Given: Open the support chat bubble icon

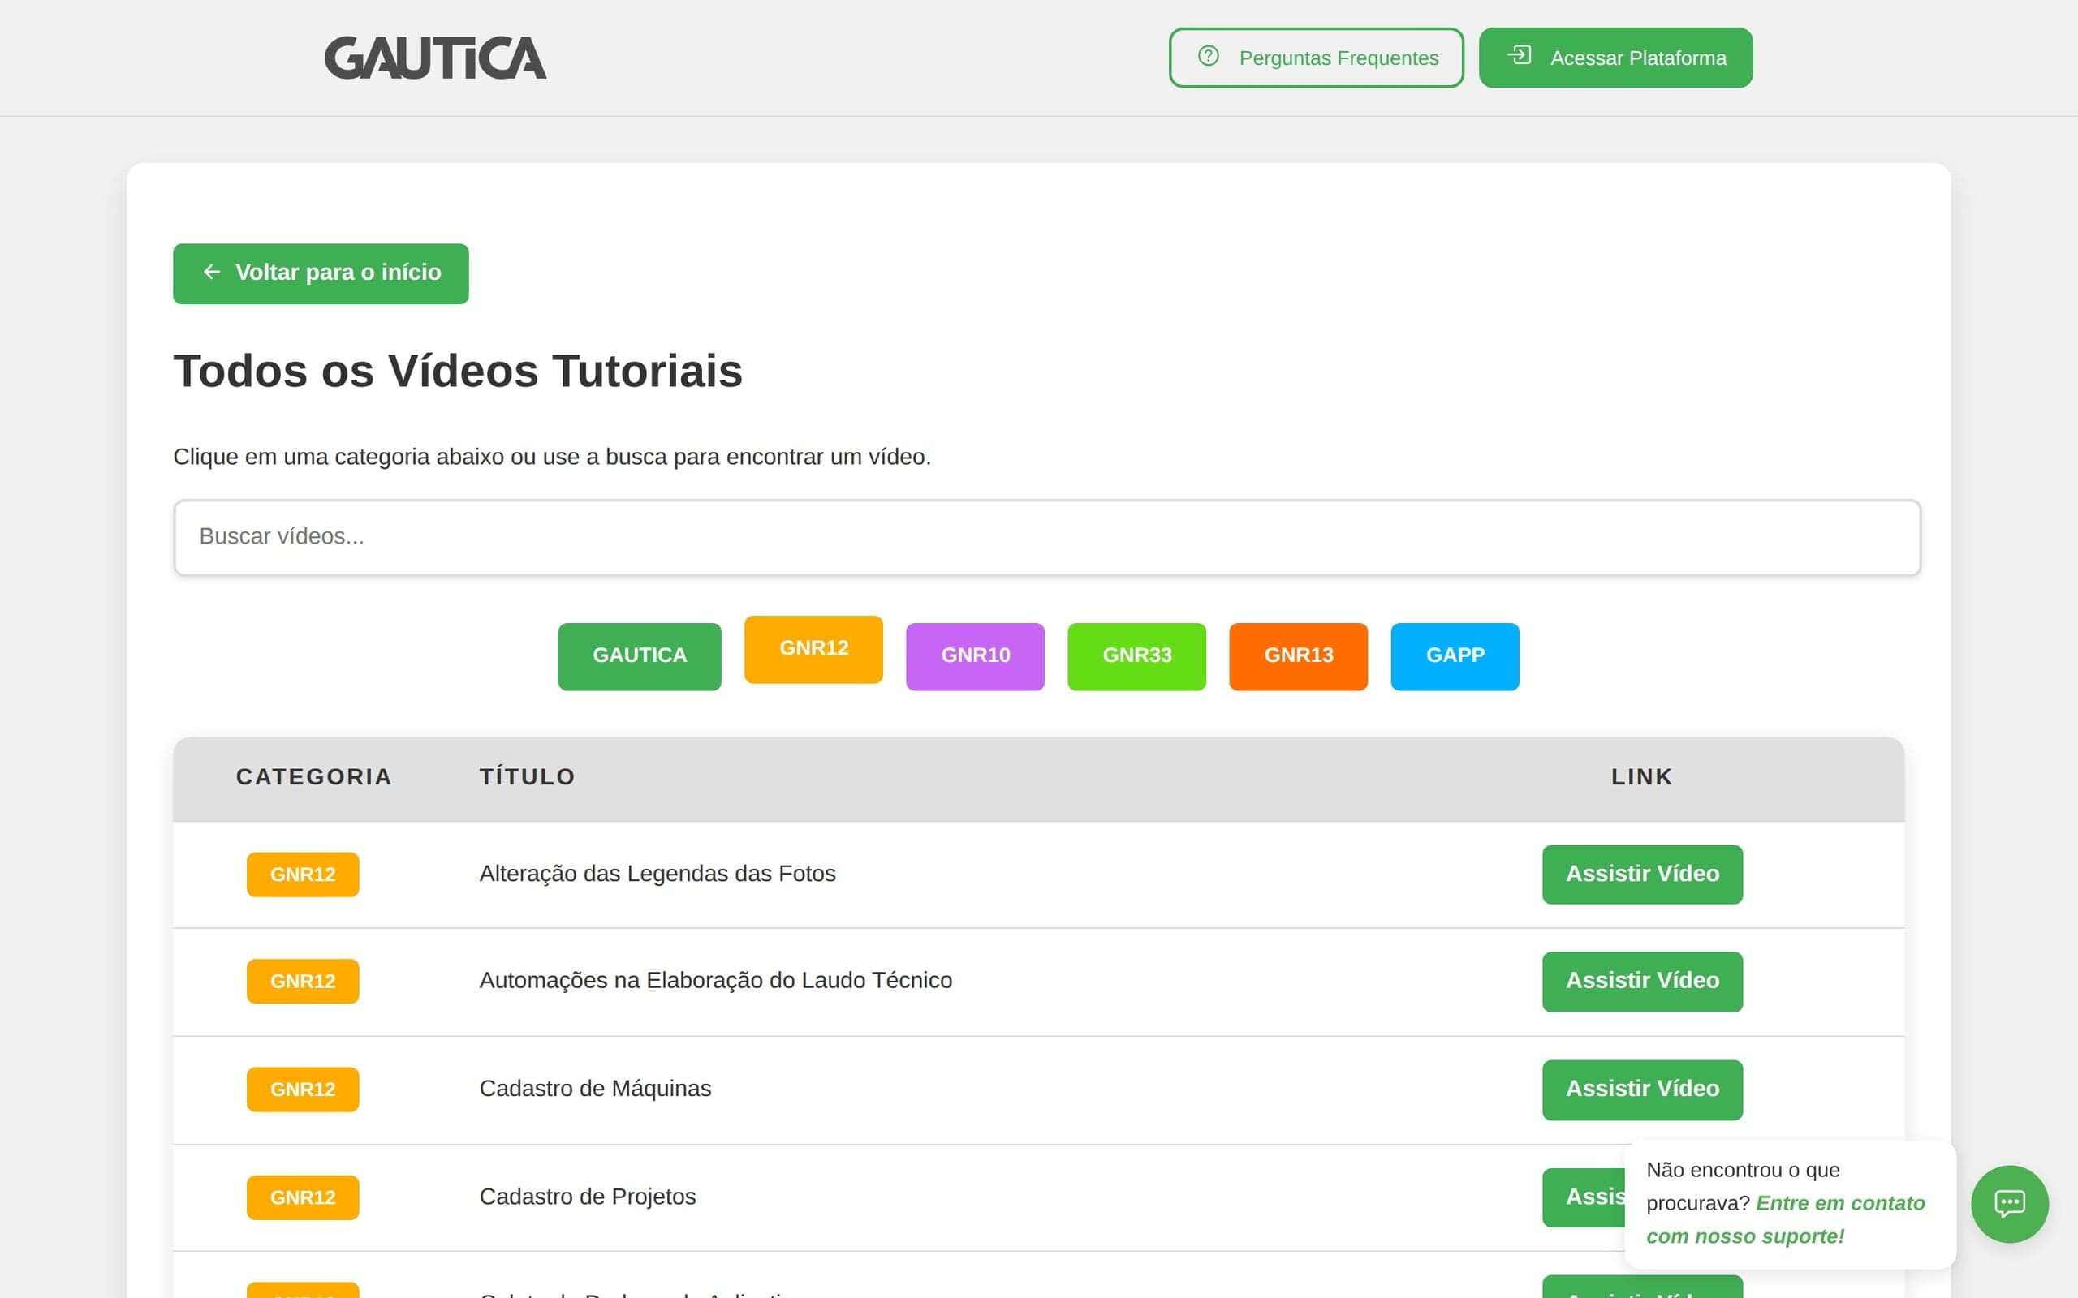Looking at the screenshot, I should coord(2009,1204).
